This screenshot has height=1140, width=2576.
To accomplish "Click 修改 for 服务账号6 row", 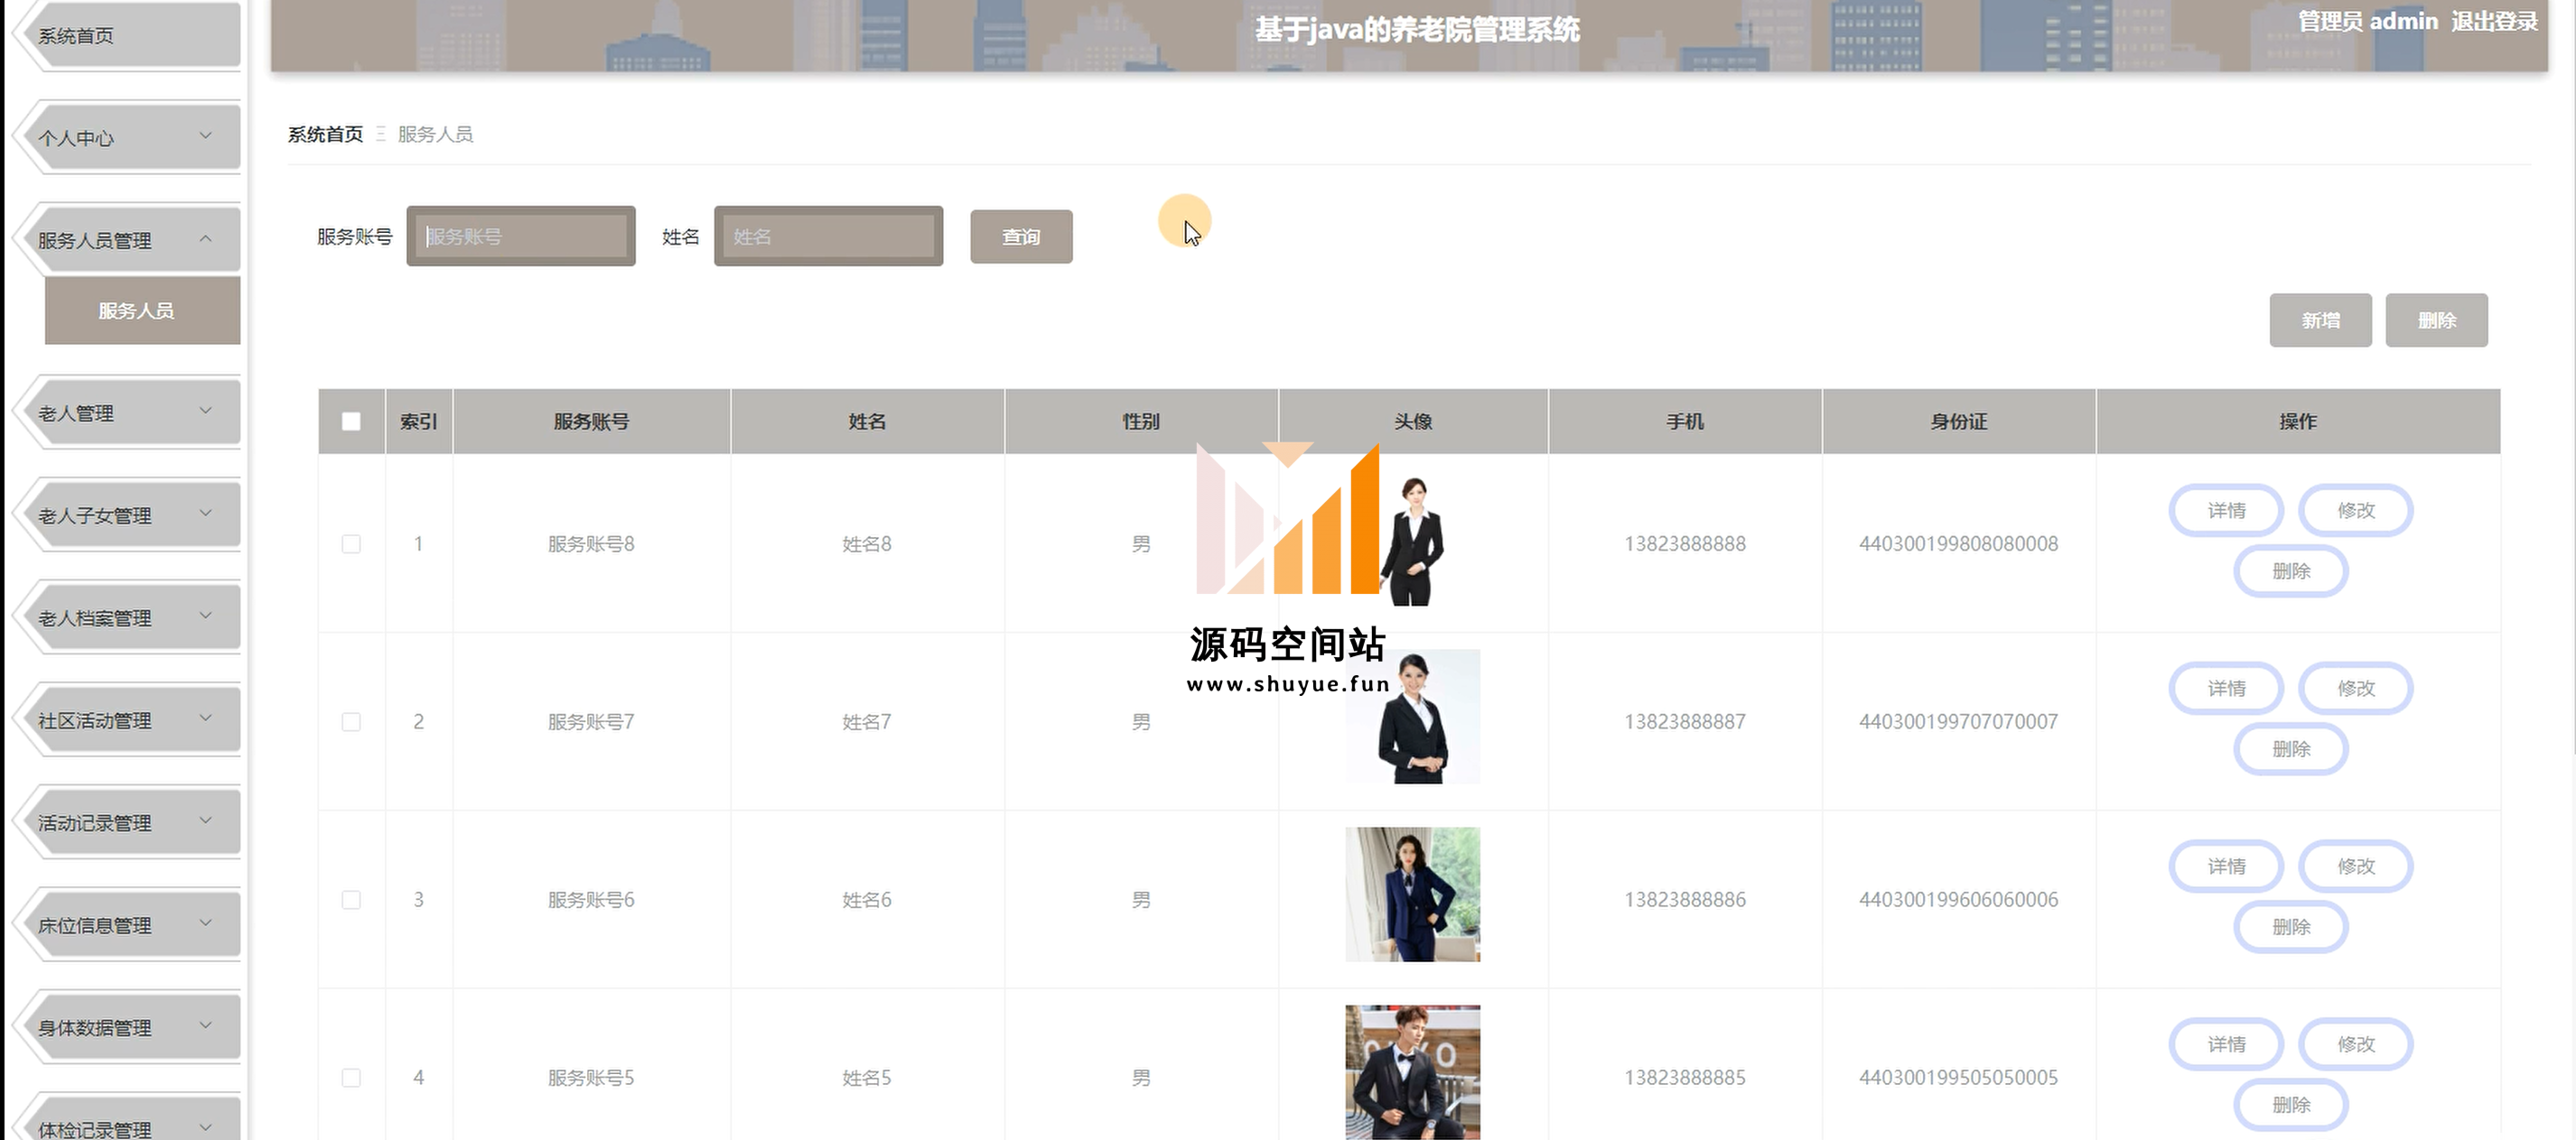I will (2356, 867).
